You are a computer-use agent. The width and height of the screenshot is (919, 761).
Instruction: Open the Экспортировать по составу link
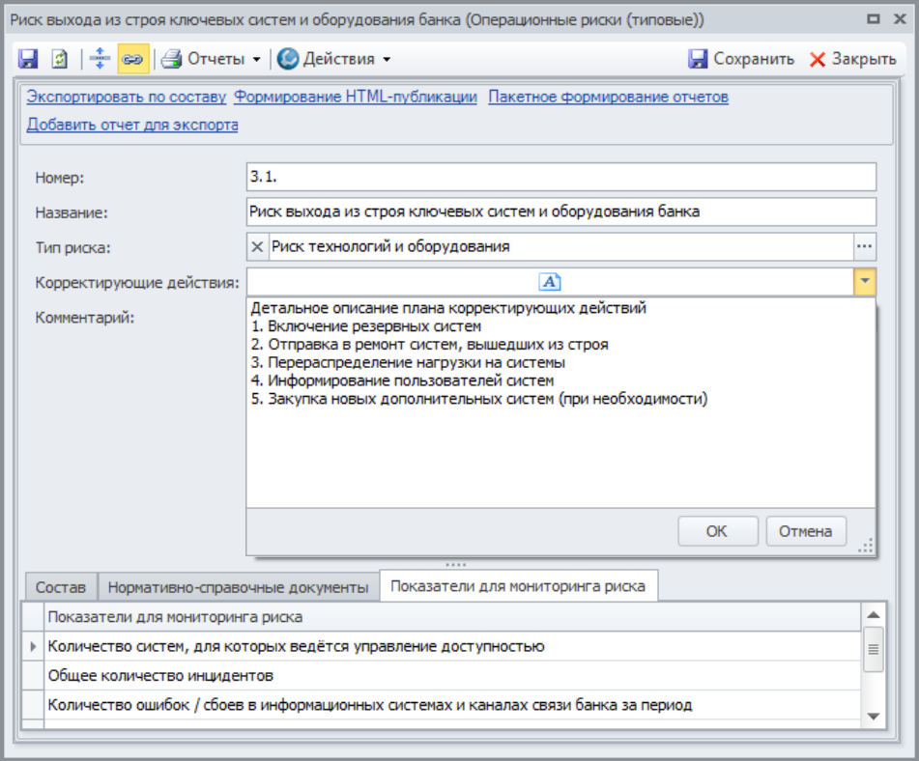coord(126,97)
